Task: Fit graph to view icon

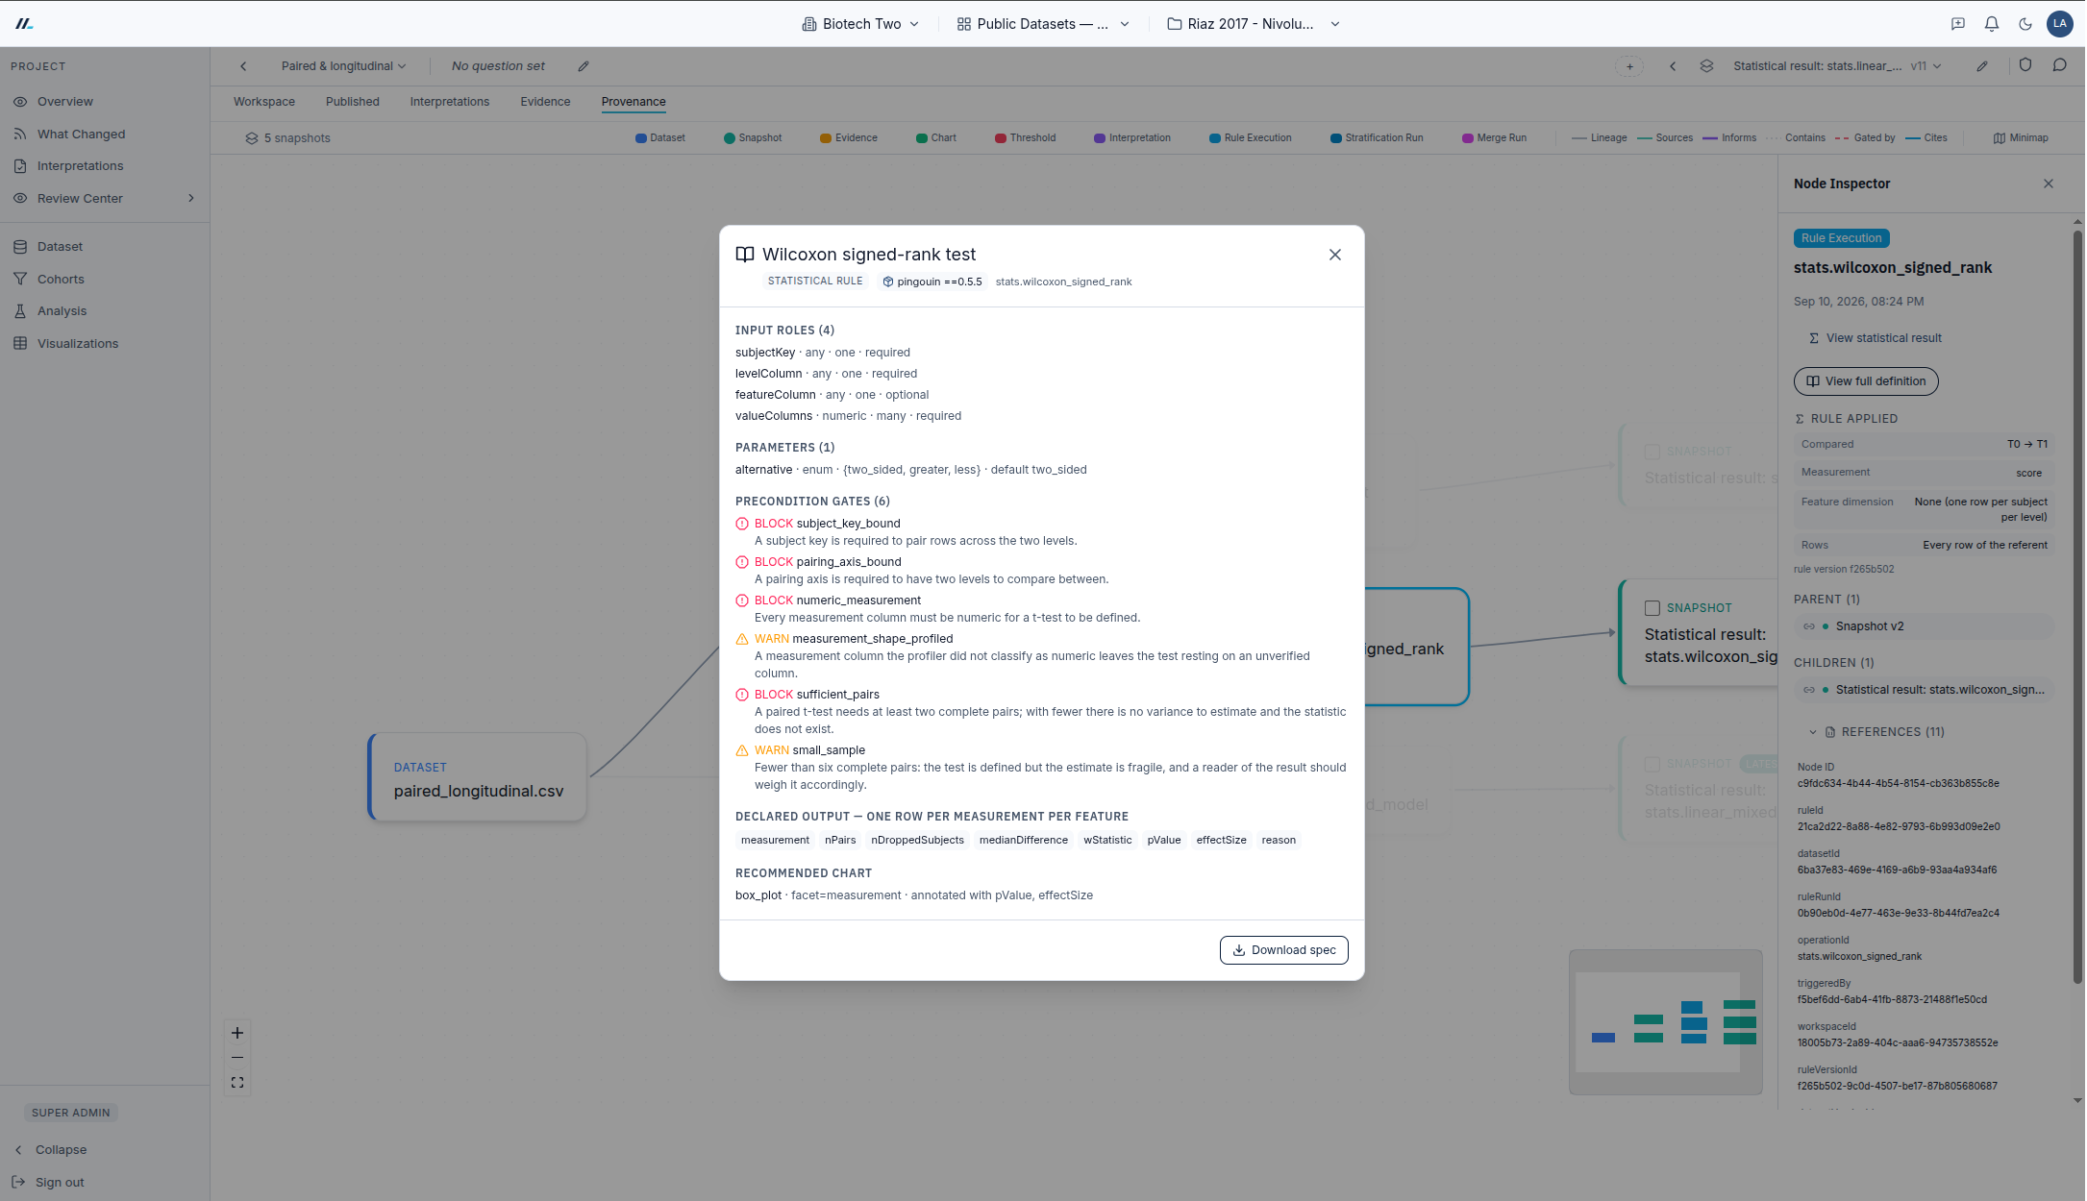Action: click(237, 1083)
